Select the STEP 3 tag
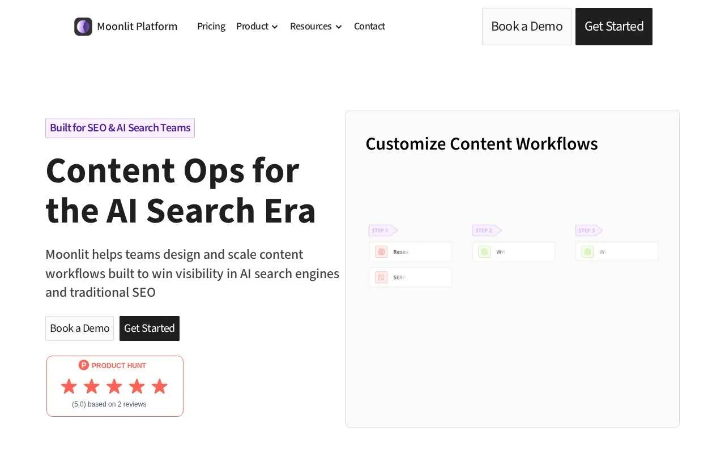Image resolution: width=725 pixels, height=453 pixels. [x=589, y=230]
